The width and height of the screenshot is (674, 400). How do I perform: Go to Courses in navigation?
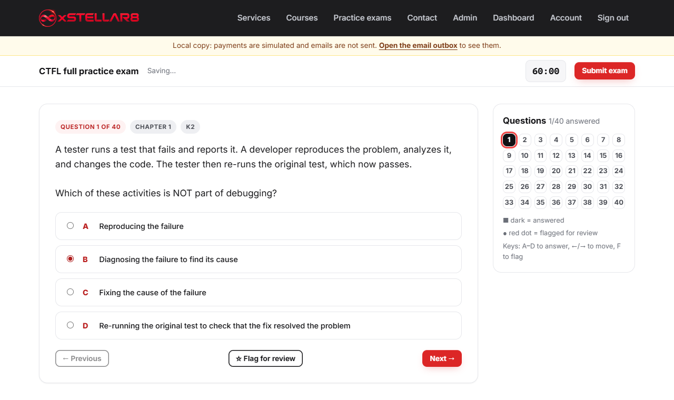pos(302,18)
